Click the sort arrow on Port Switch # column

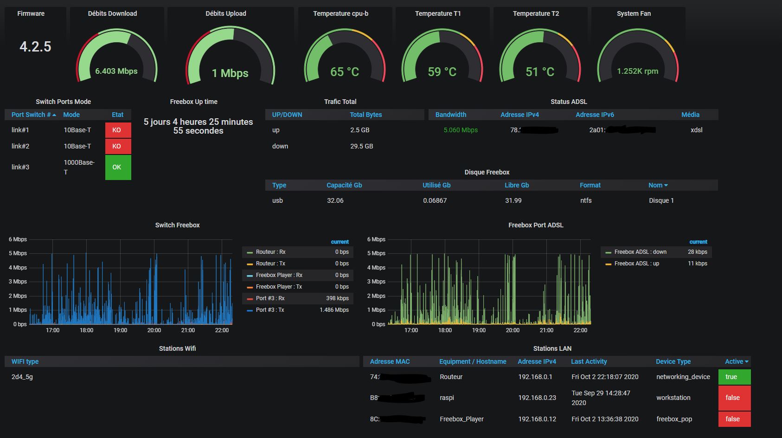point(54,115)
